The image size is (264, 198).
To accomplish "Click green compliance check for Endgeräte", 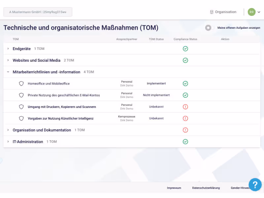I will (185, 49).
